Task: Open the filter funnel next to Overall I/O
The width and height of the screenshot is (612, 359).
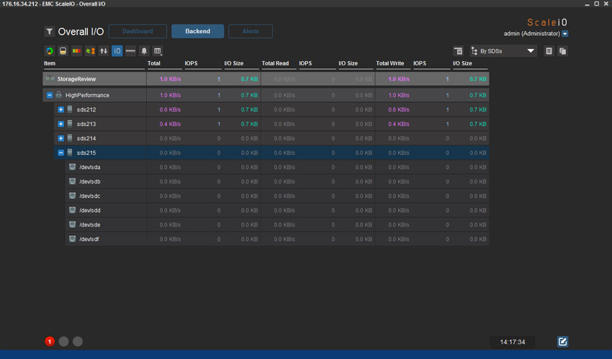Action: pos(49,32)
